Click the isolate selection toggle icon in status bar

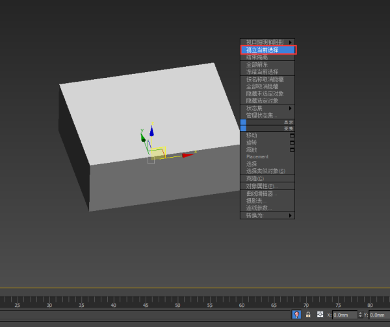coord(296,315)
